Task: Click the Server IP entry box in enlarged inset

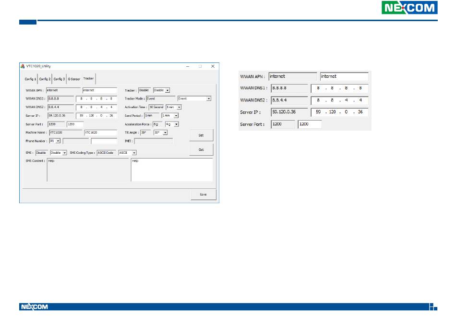Action: pyautogui.click(x=339, y=112)
